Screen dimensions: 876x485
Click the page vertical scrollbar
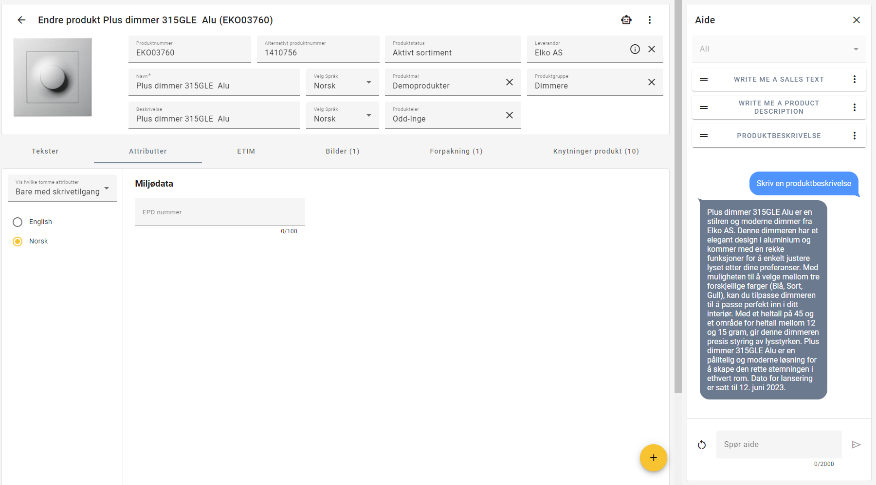[678, 197]
